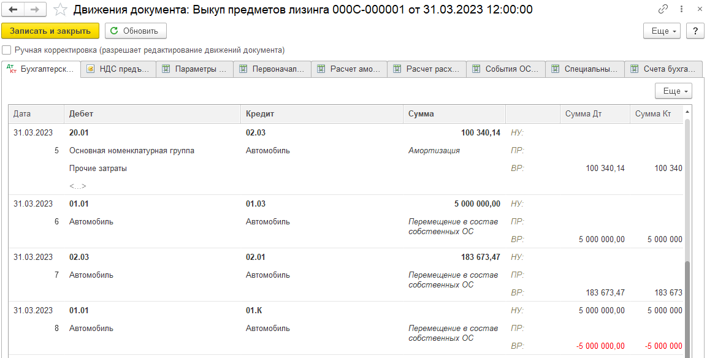
Task: Click the ВР Сумма Дт value 100 340,14
Action: pyautogui.click(x=605, y=168)
